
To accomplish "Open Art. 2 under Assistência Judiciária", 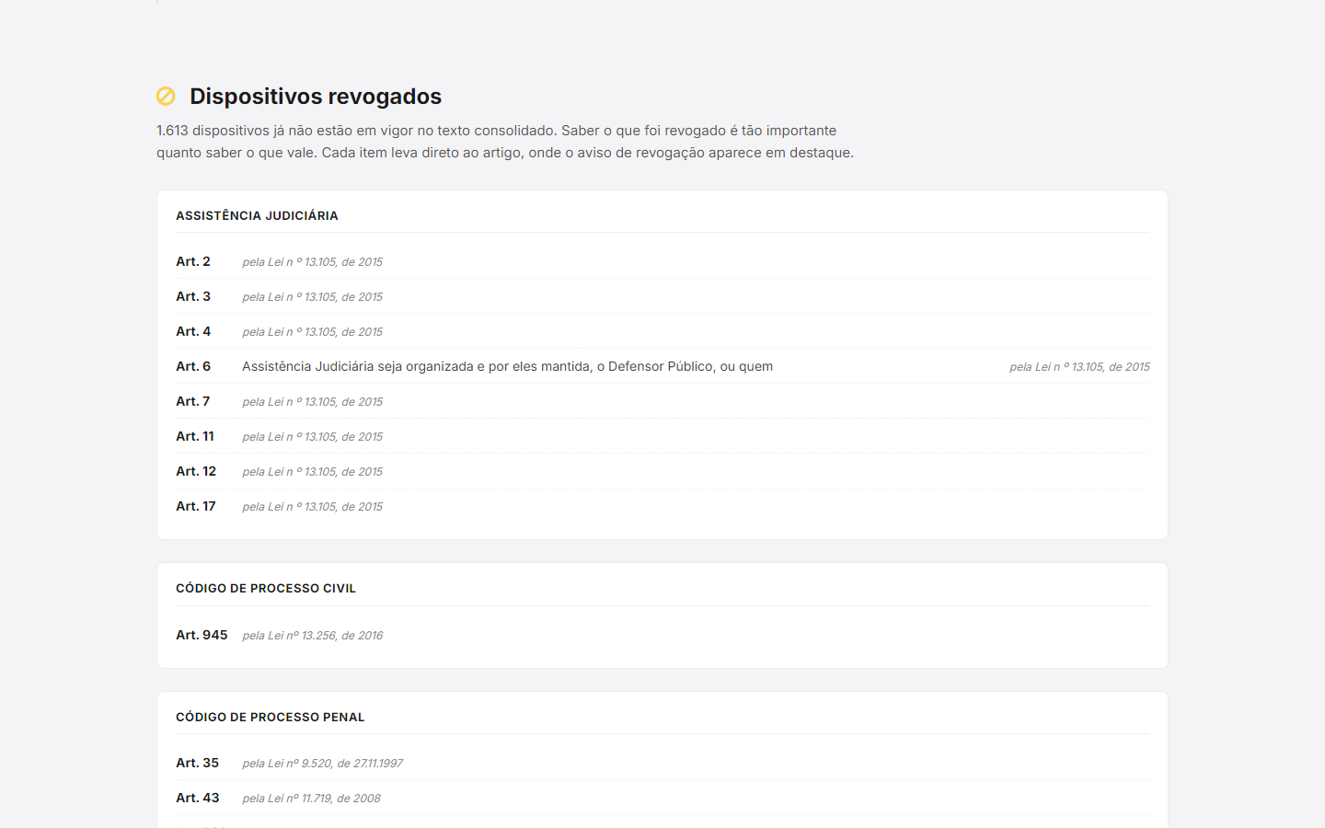I will tap(662, 261).
